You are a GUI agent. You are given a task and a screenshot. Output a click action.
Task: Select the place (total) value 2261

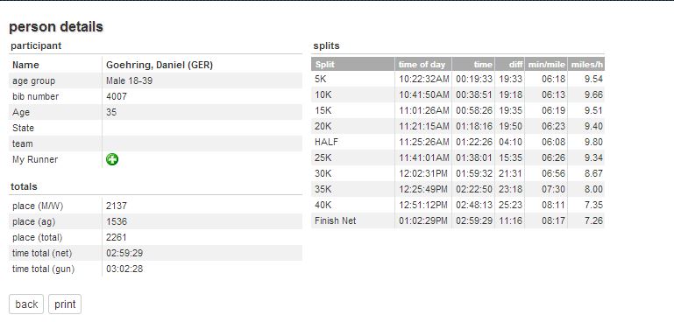[x=117, y=237]
